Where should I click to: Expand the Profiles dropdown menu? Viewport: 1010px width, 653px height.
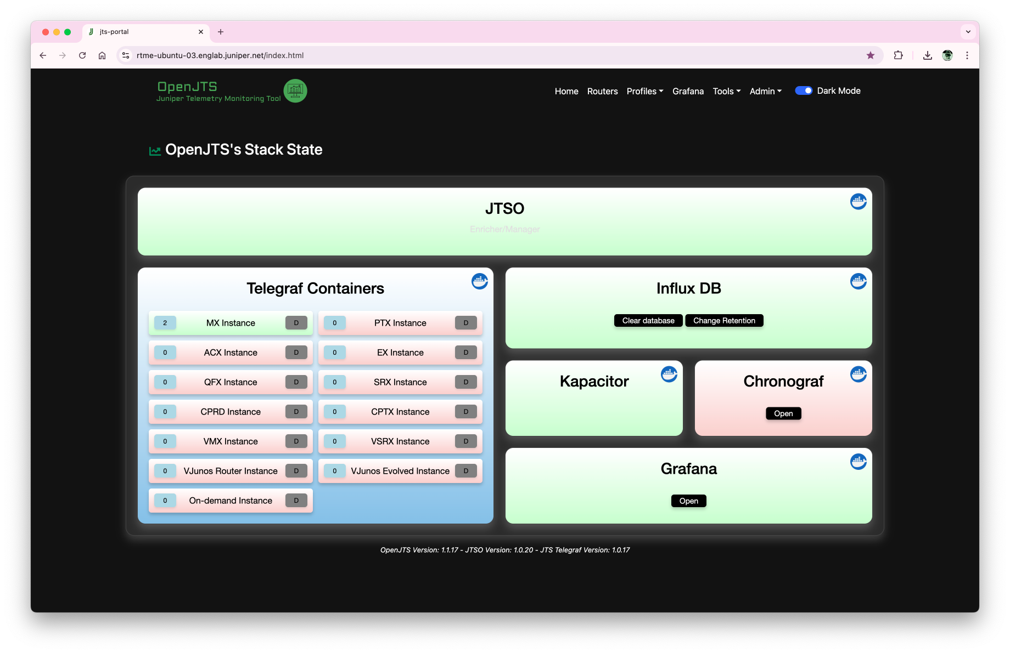click(644, 91)
